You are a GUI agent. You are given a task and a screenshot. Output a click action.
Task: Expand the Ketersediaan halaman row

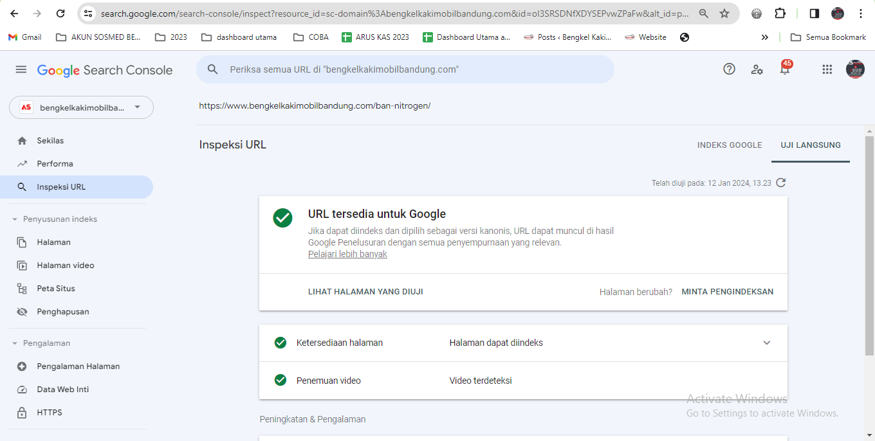(766, 343)
